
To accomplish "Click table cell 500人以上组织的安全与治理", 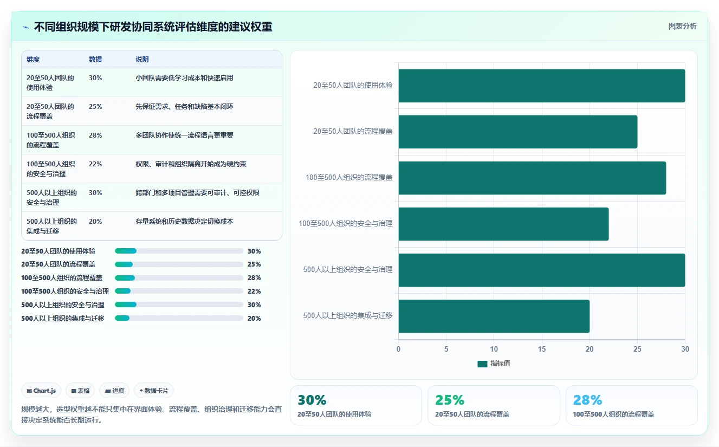I will pos(51,197).
